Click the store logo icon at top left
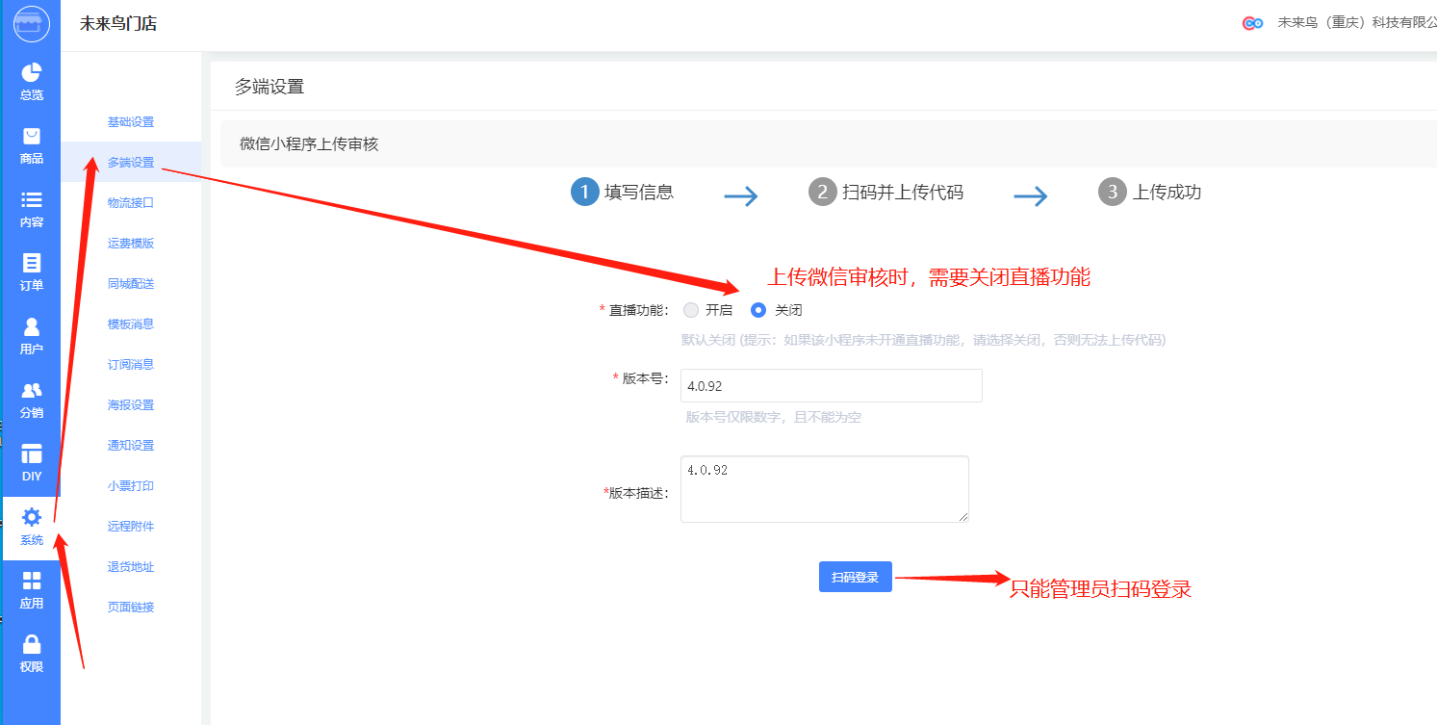This screenshot has width=1437, height=725. pyautogui.click(x=31, y=24)
